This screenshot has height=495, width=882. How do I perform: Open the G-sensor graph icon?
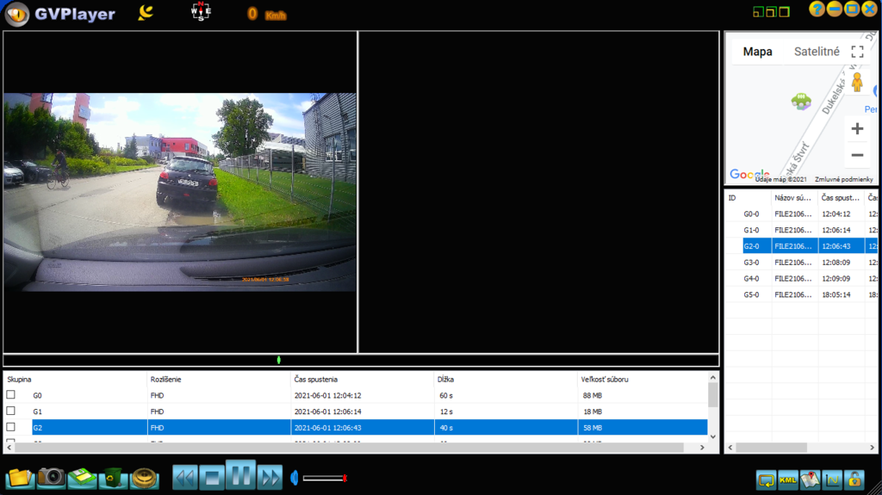click(x=831, y=480)
